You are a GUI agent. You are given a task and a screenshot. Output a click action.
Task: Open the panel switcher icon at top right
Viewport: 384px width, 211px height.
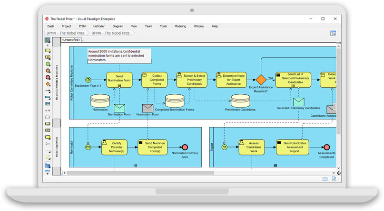333,33
